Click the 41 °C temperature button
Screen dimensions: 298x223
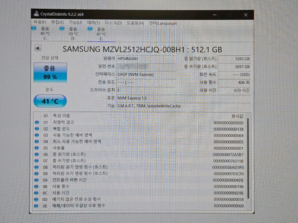coord(50,101)
